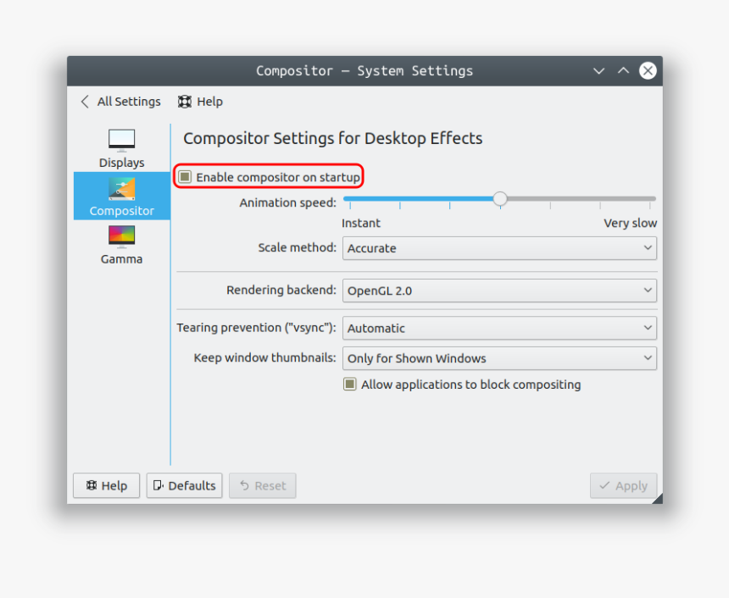Open the Scale method dropdown
The width and height of the screenshot is (729, 598).
[x=498, y=248]
